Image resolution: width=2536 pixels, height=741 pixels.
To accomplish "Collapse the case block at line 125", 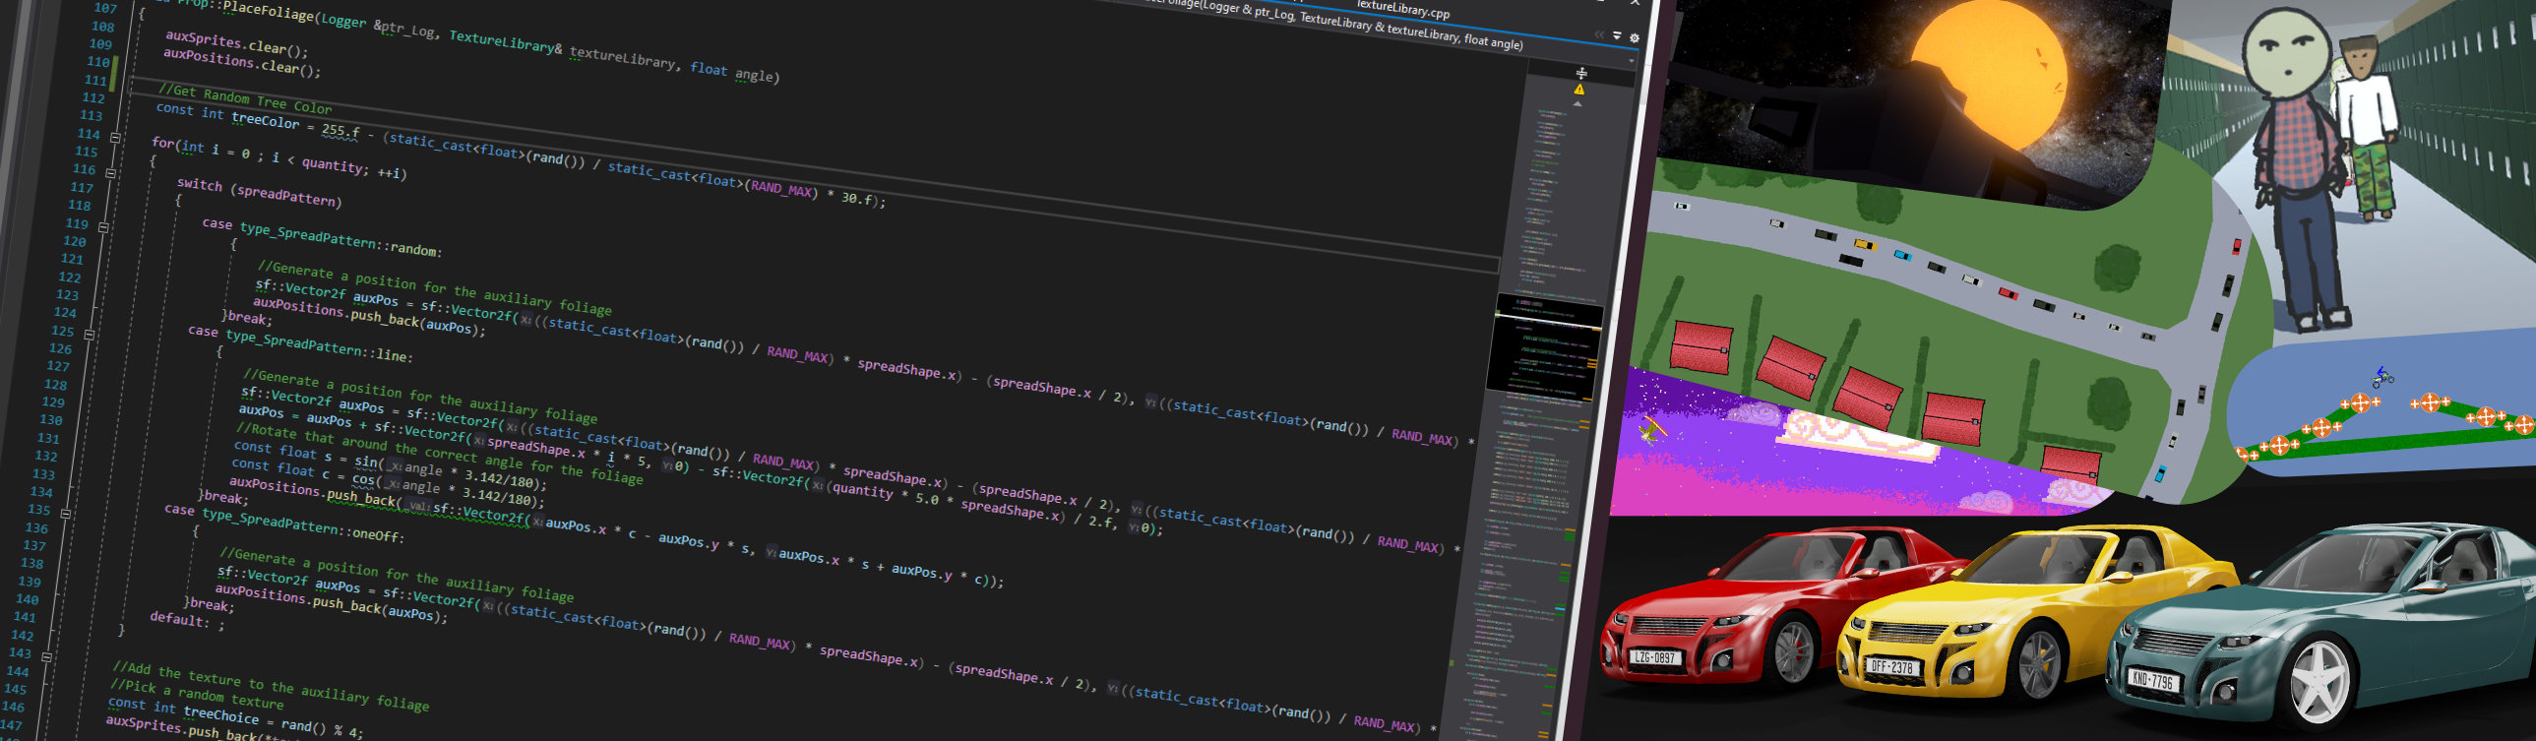I will click(x=89, y=335).
